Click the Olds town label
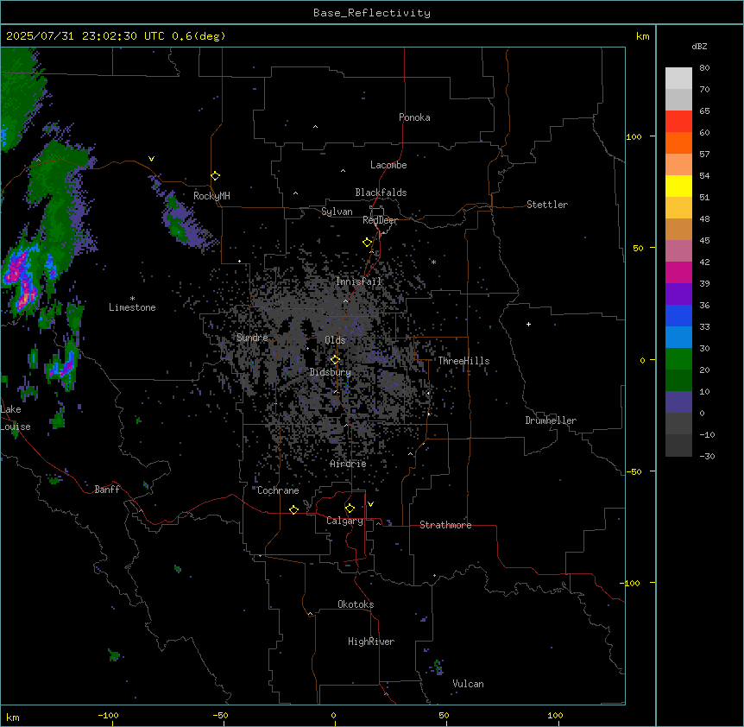Image resolution: width=744 pixels, height=727 pixels. [x=335, y=340]
